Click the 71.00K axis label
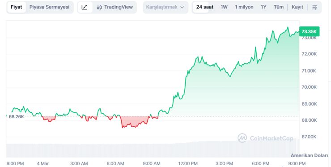Viewport: 331px width, 167px height. [x=309, y=71]
